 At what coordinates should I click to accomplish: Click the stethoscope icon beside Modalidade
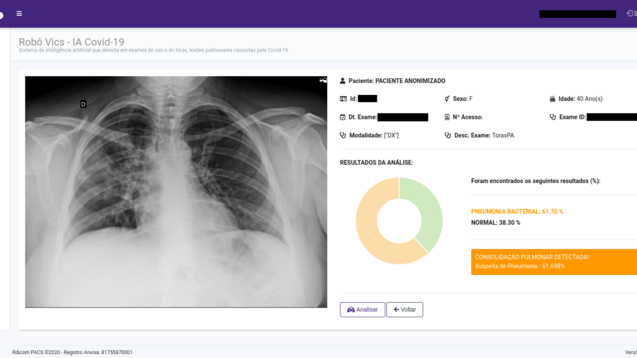tap(343, 135)
